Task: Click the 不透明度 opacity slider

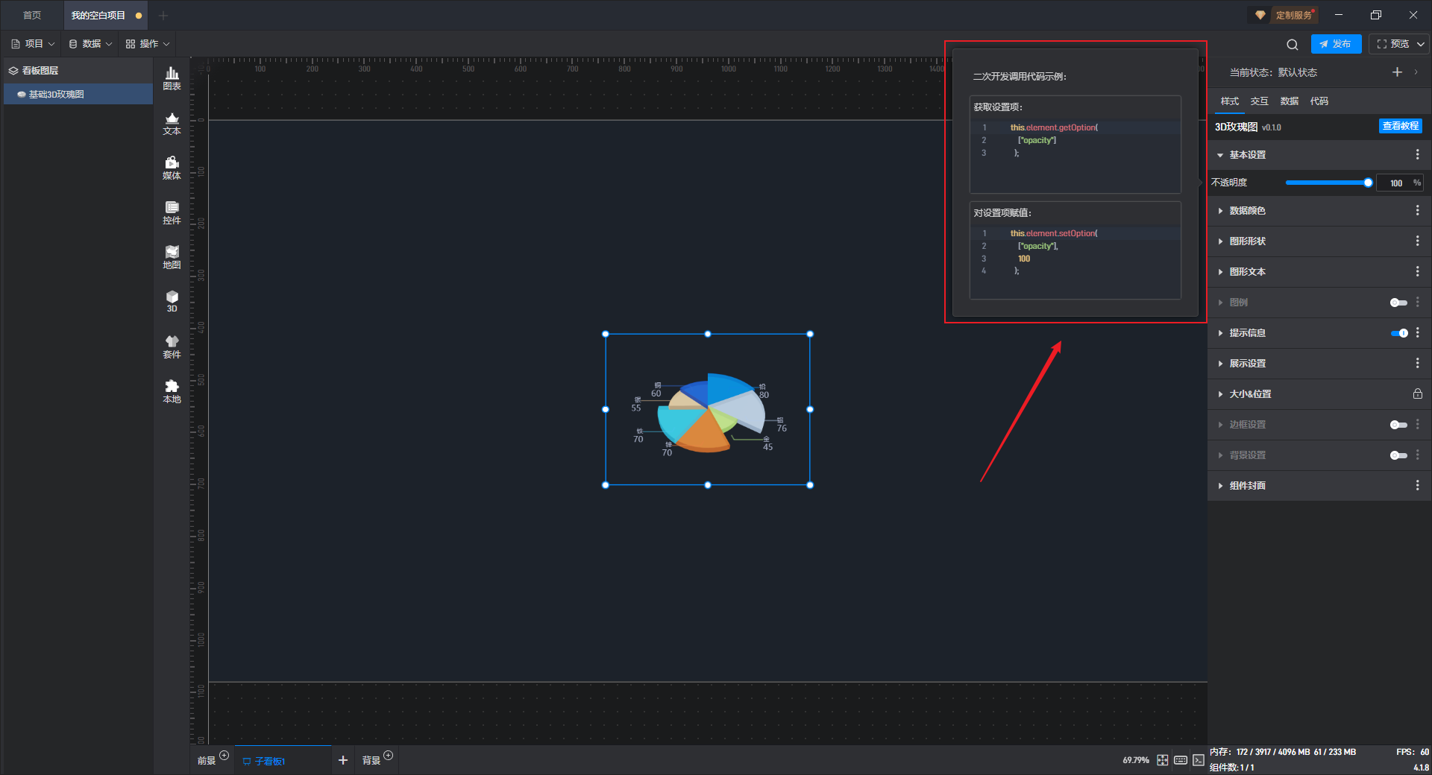Action: pyautogui.click(x=1328, y=183)
